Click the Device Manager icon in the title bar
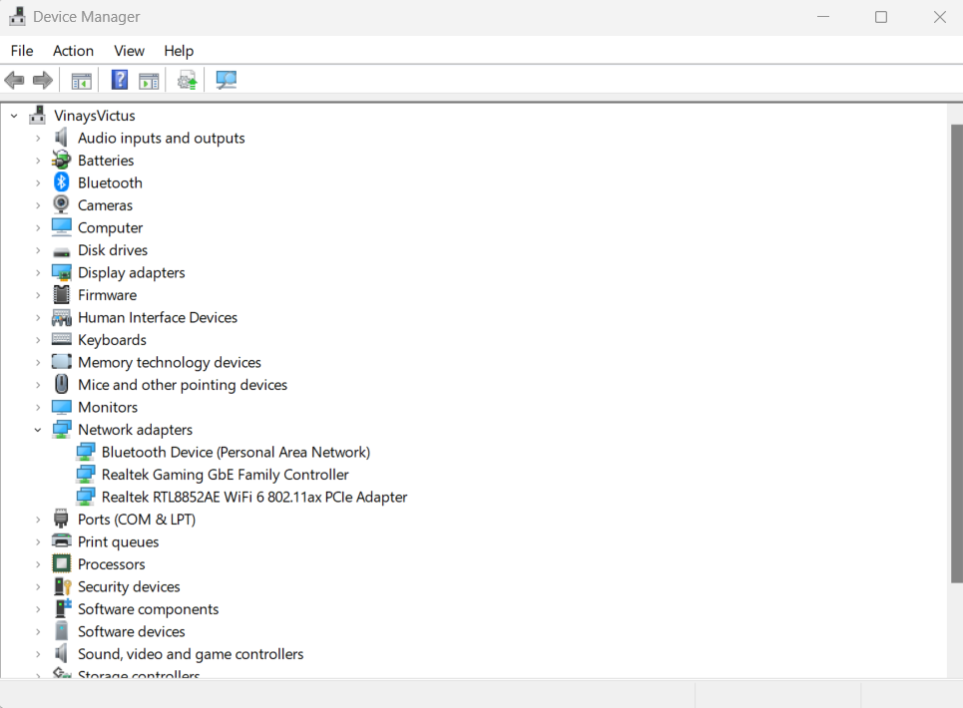 17,16
